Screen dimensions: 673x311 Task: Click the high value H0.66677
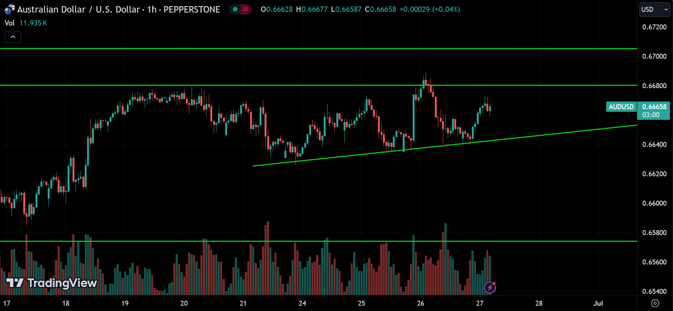tap(312, 9)
